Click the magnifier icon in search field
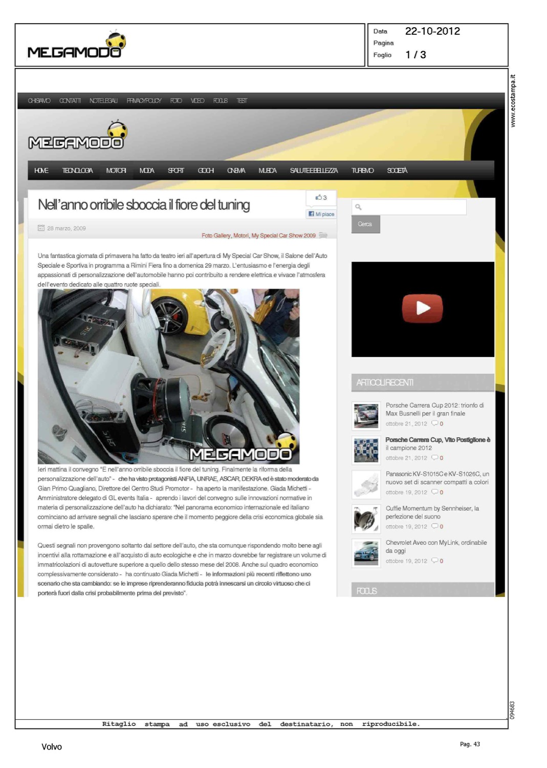Viewport: 547px width, 768px height. [359, 207]
